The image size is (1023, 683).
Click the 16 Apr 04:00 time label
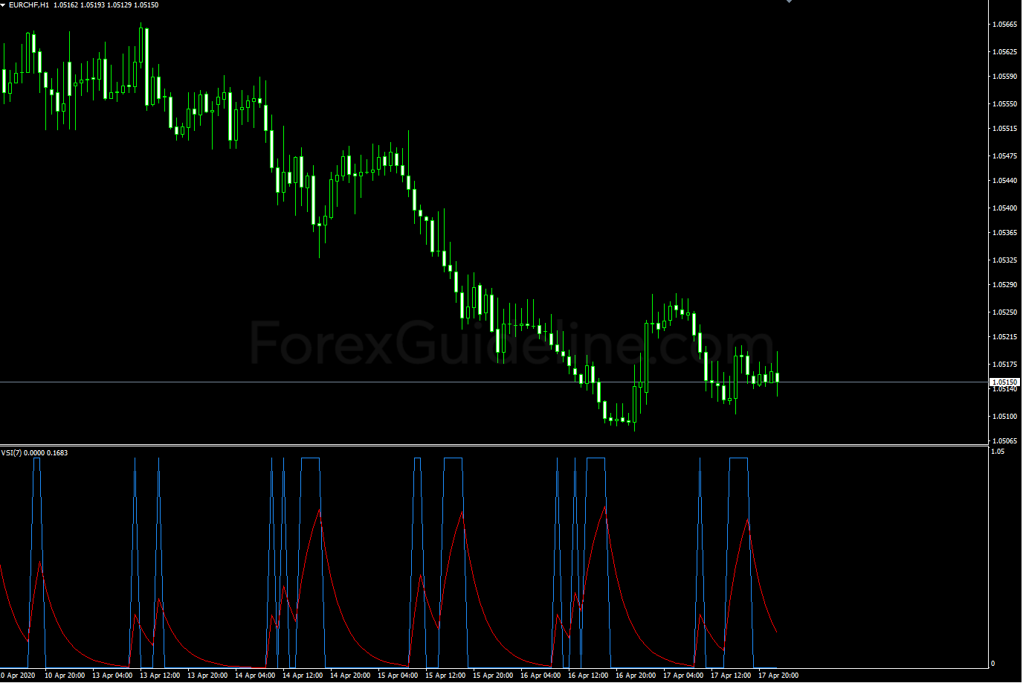[540, 676]
